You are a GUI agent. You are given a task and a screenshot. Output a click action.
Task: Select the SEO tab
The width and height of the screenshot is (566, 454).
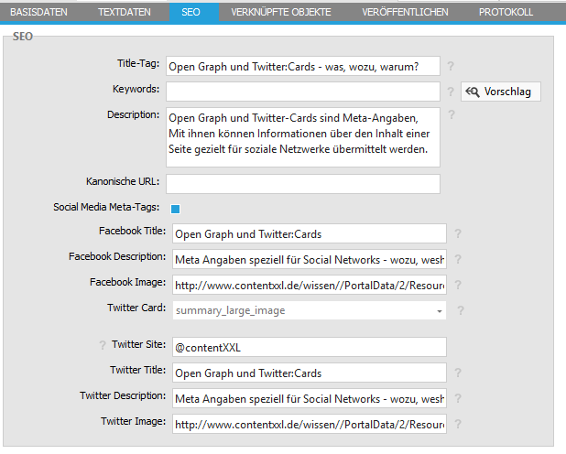point(194,12)
